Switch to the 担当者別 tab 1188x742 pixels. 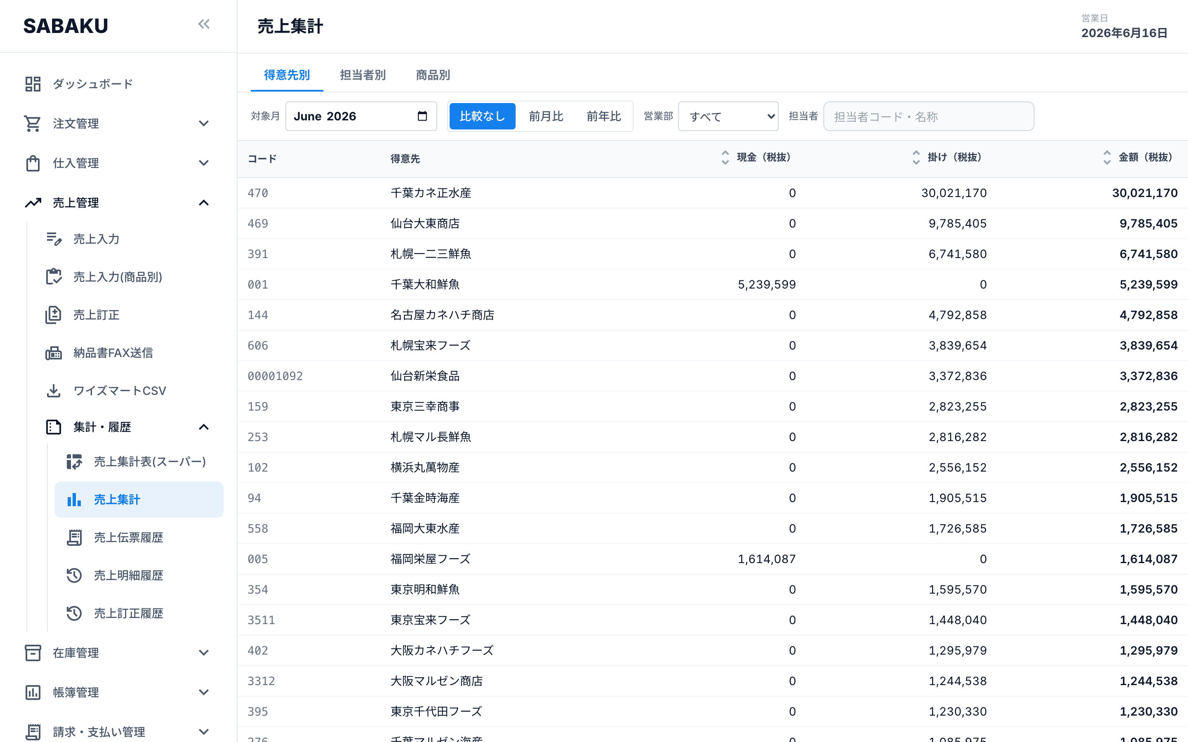pos(362,75)
